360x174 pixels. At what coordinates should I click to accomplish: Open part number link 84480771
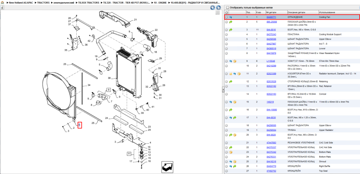(x=271, y=17)
